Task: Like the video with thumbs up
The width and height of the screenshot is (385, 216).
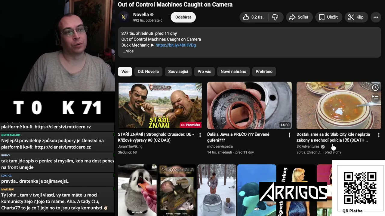Action: (254, 17)
